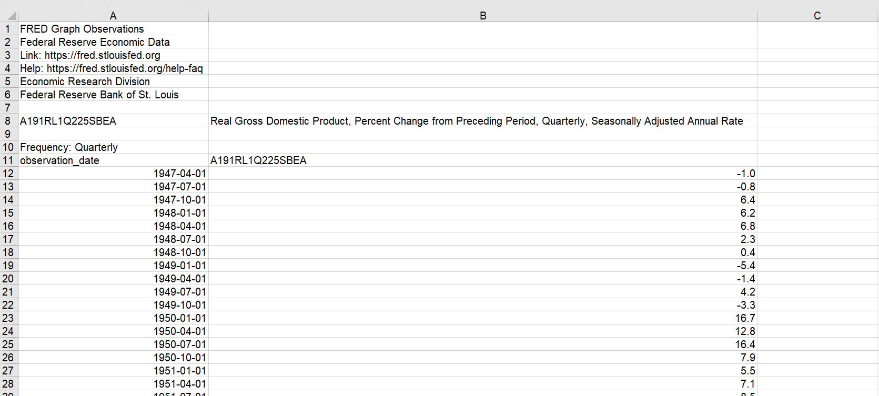
Task: Select column A header
Action: click(x=113, y=16)
